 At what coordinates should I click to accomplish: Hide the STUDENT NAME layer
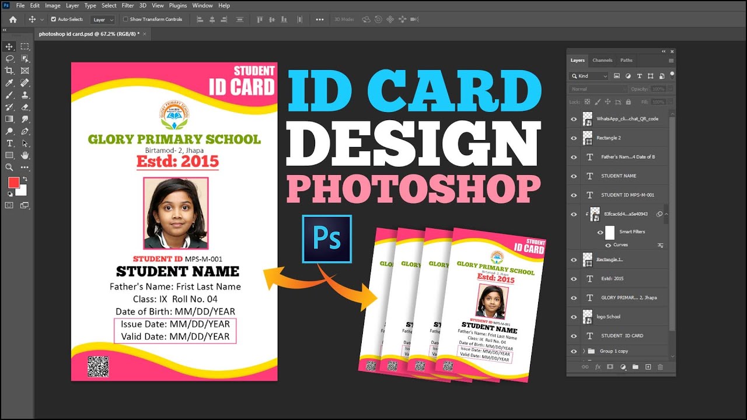[574, 176]
